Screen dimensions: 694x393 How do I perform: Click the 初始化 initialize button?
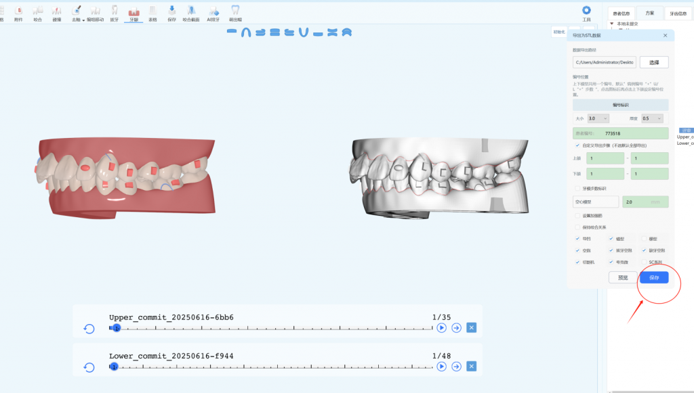click(559, 32)
